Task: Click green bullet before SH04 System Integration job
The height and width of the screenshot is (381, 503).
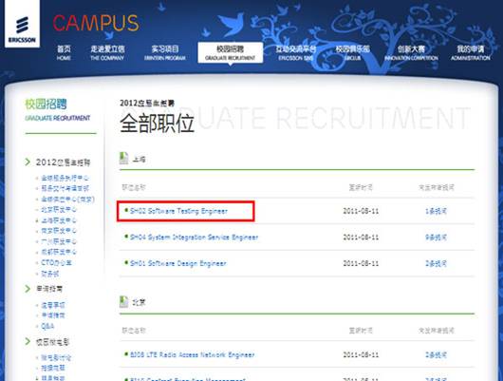Action: click(126, 237)
